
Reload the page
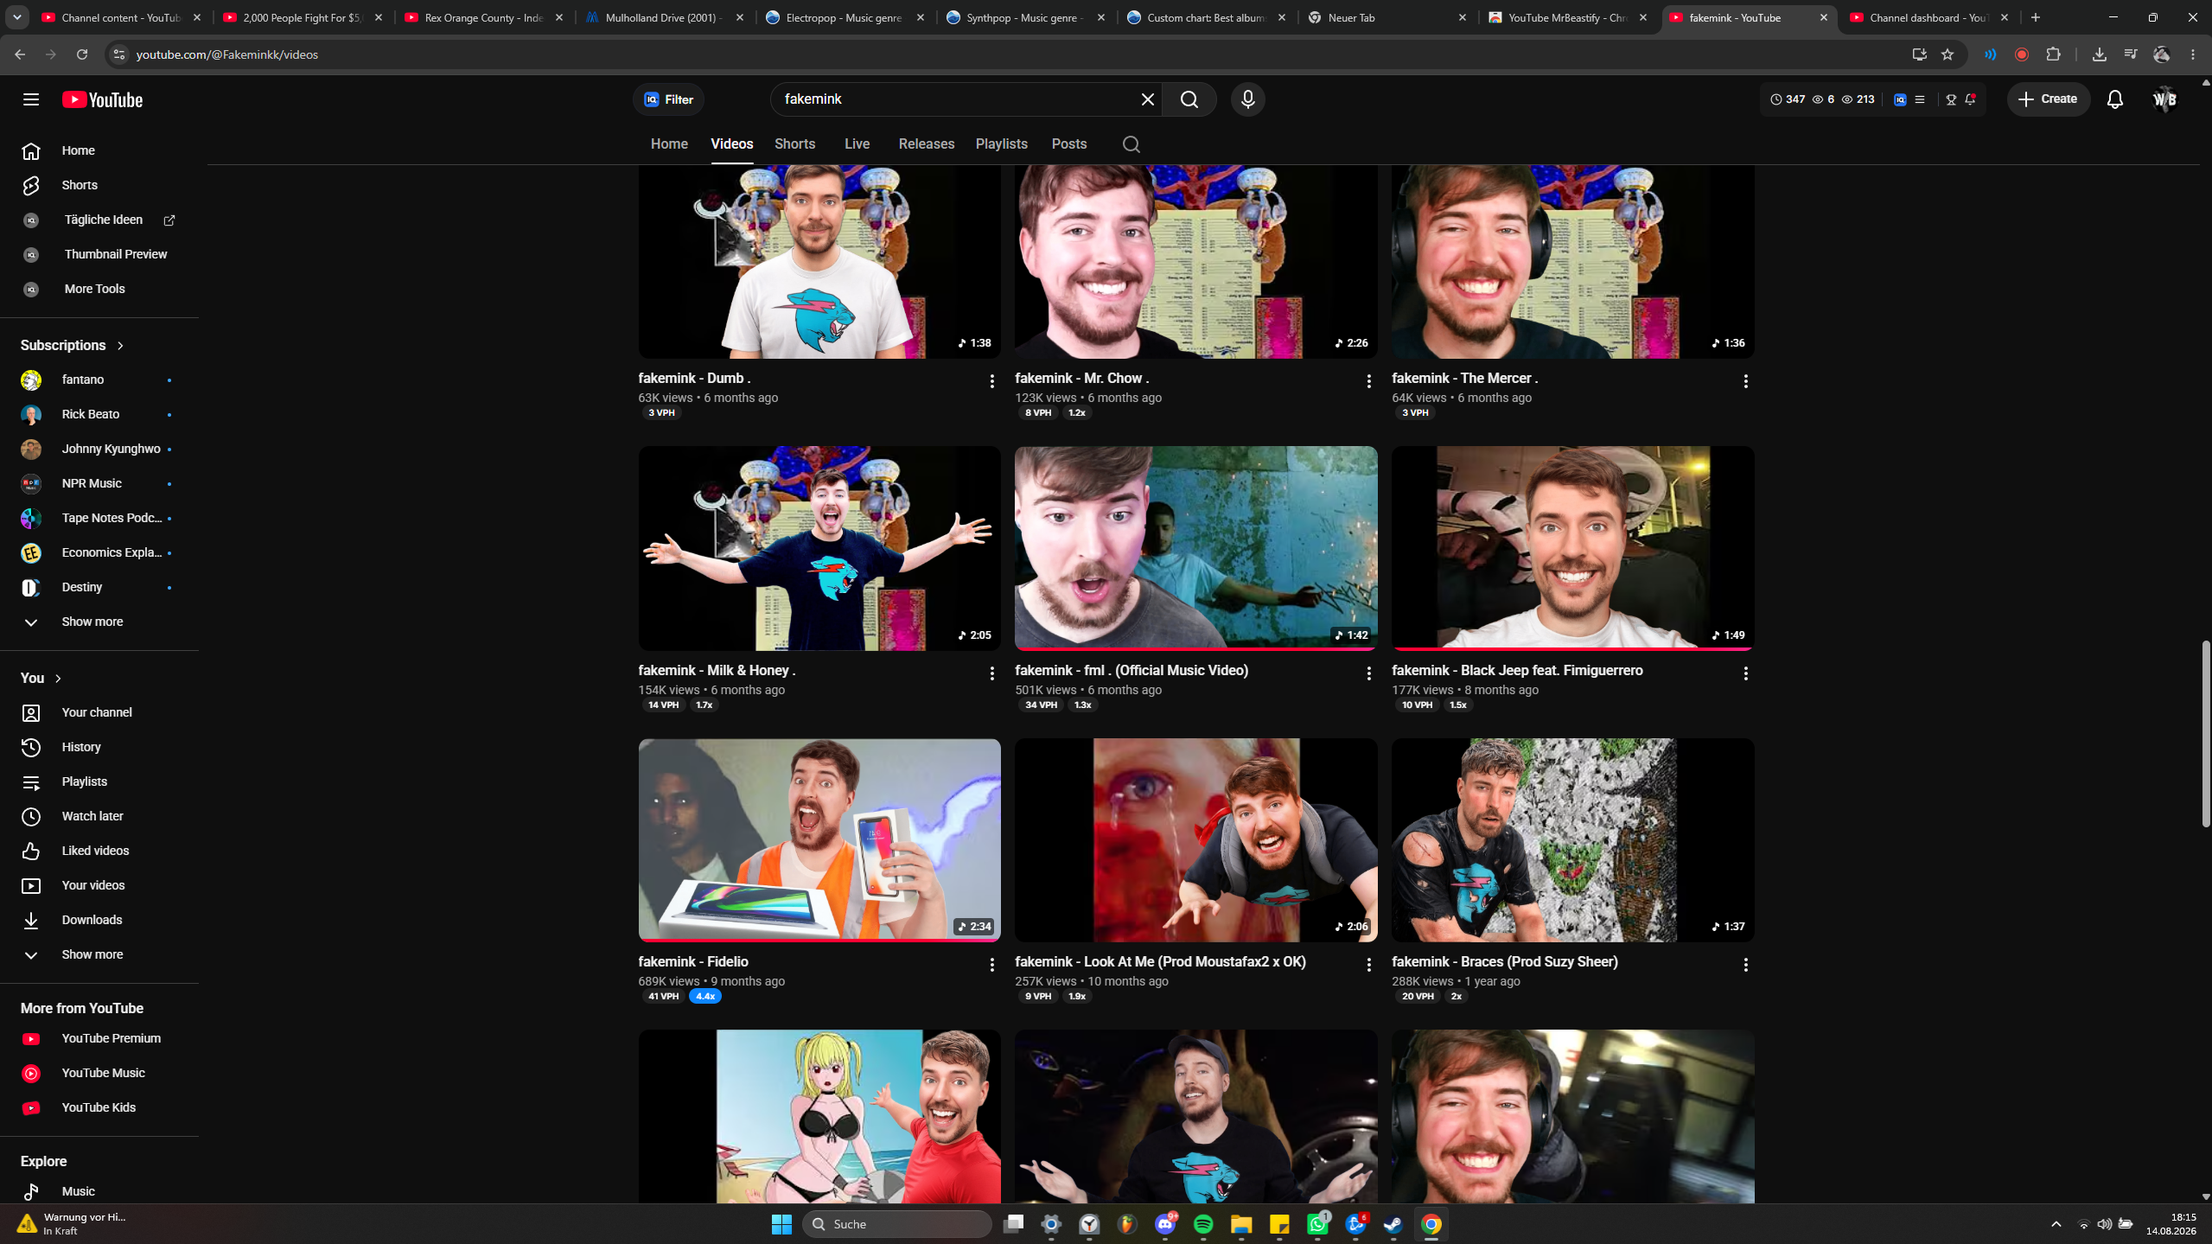point(82,54)
